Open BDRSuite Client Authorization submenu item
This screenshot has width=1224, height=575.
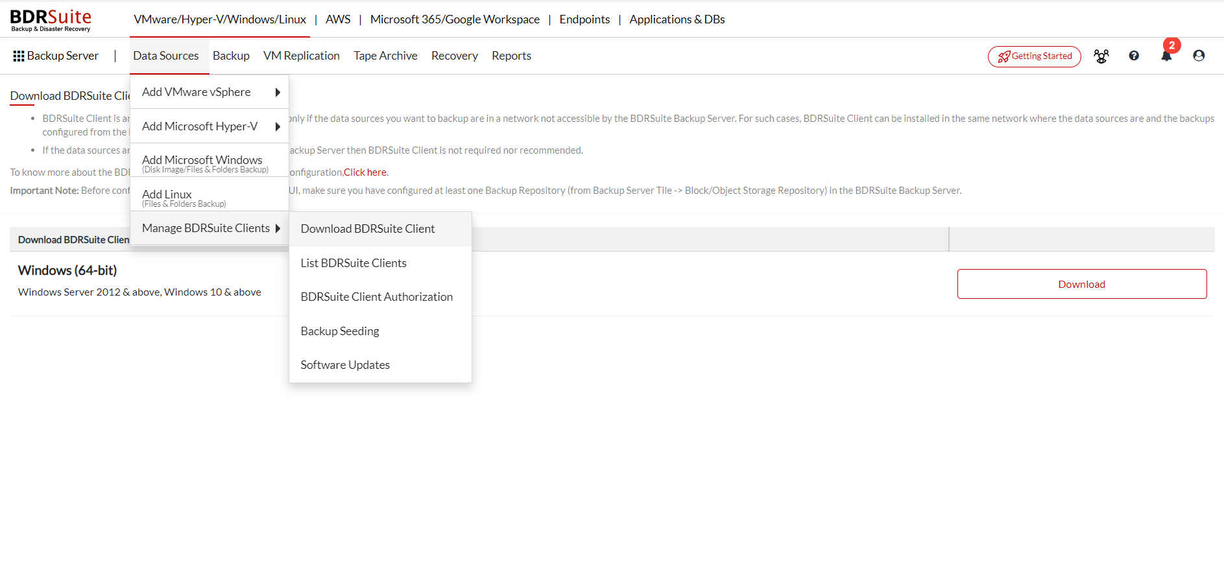tap(380, 297)
